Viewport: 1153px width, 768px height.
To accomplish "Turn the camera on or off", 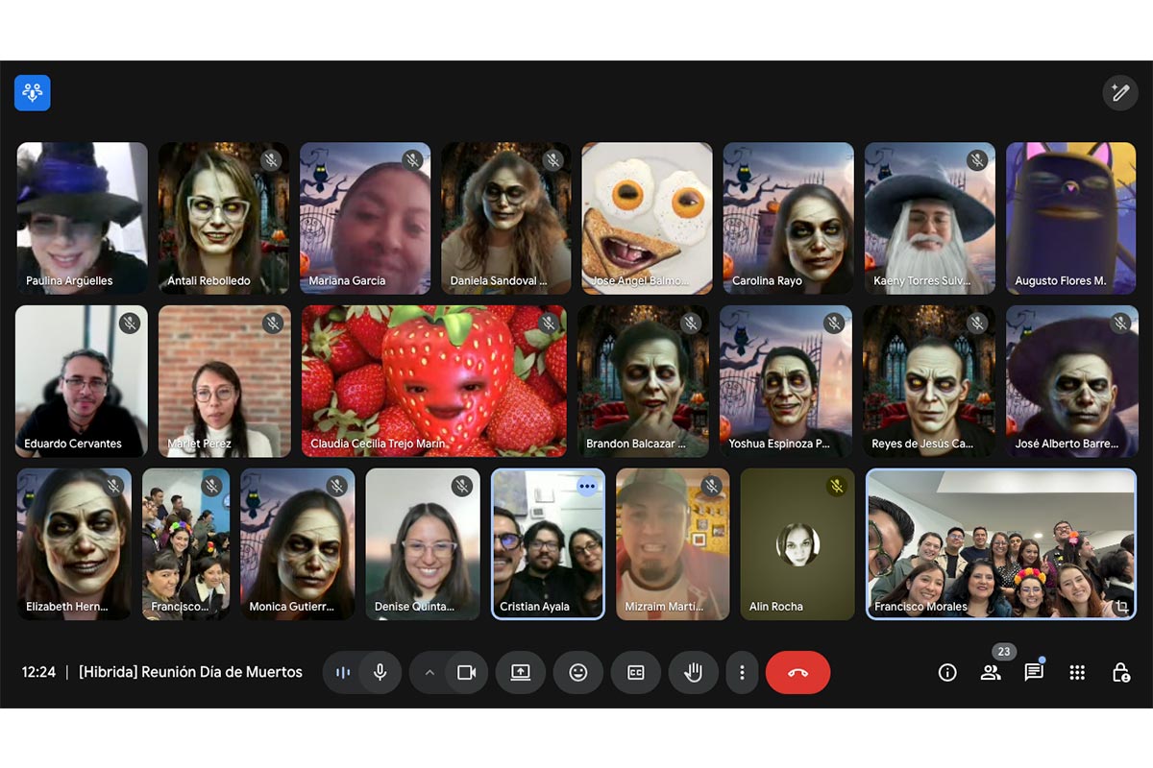I will (x=467, y=673).
